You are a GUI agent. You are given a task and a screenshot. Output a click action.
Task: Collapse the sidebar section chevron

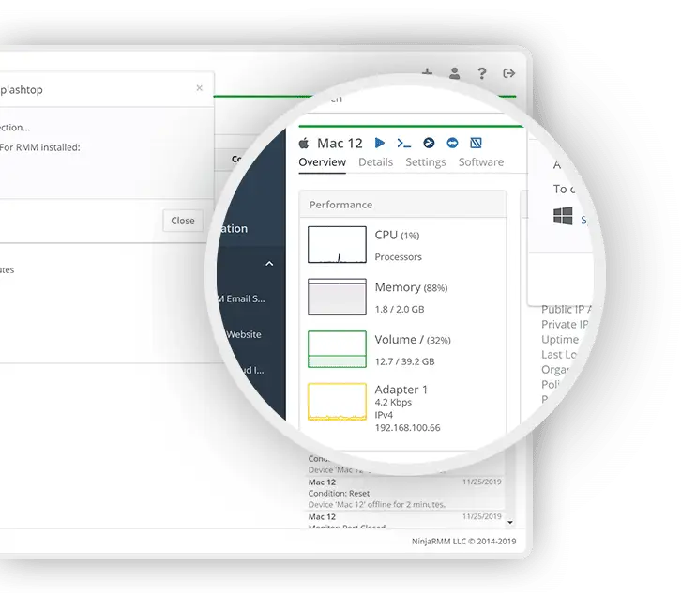point(269,264)
